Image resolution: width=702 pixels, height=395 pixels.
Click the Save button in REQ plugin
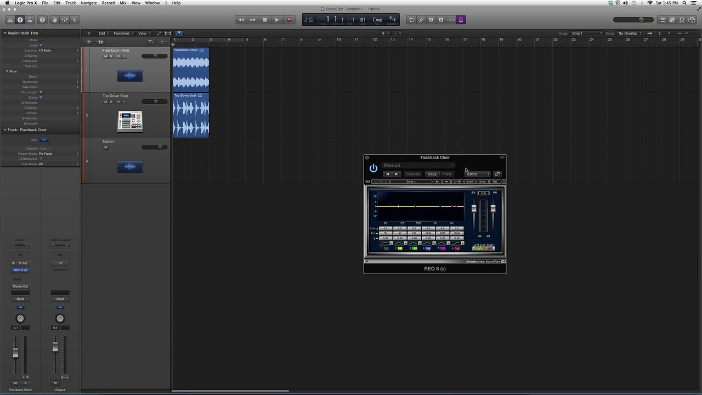[x=482, y=182]
